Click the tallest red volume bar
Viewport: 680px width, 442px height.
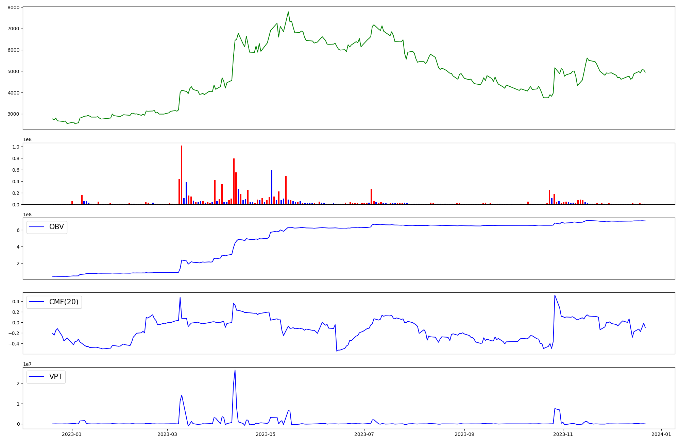182,175
